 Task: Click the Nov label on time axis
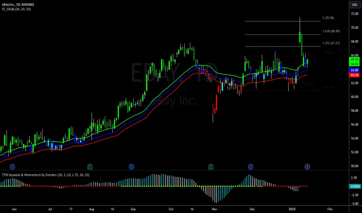(x=214, y=209)
